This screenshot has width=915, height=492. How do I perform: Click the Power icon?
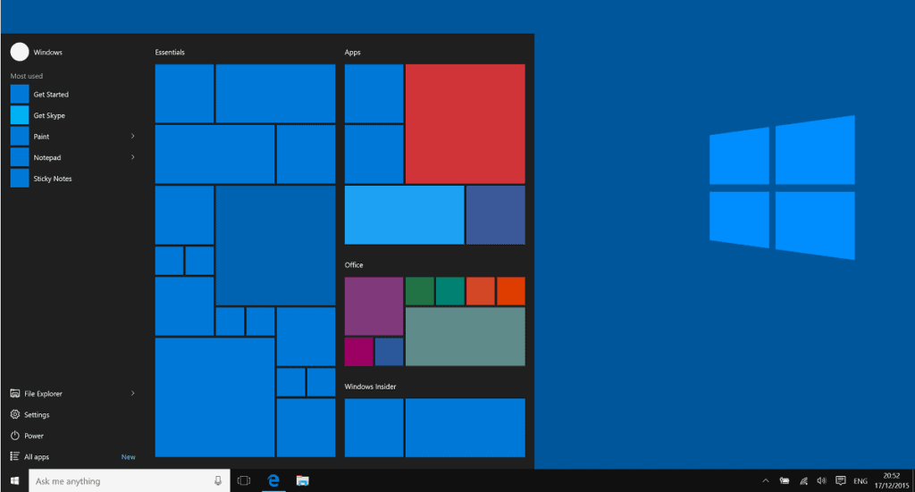point(15,436)
